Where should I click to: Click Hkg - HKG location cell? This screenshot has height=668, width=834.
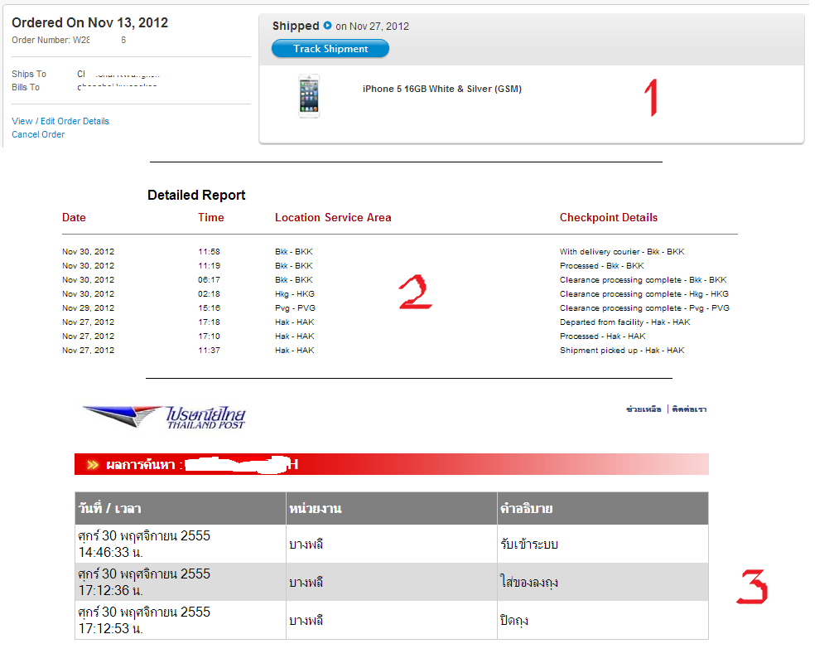point(295,294)
